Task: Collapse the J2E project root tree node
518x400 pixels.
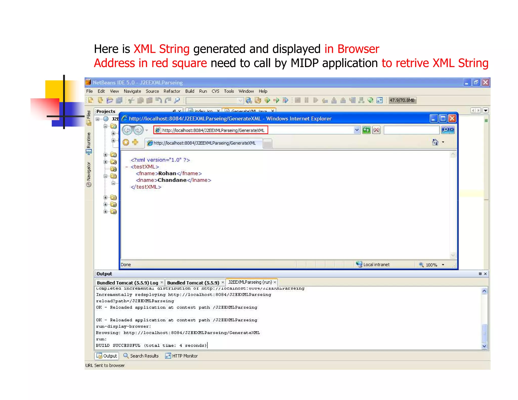Action: pos(98,119)
